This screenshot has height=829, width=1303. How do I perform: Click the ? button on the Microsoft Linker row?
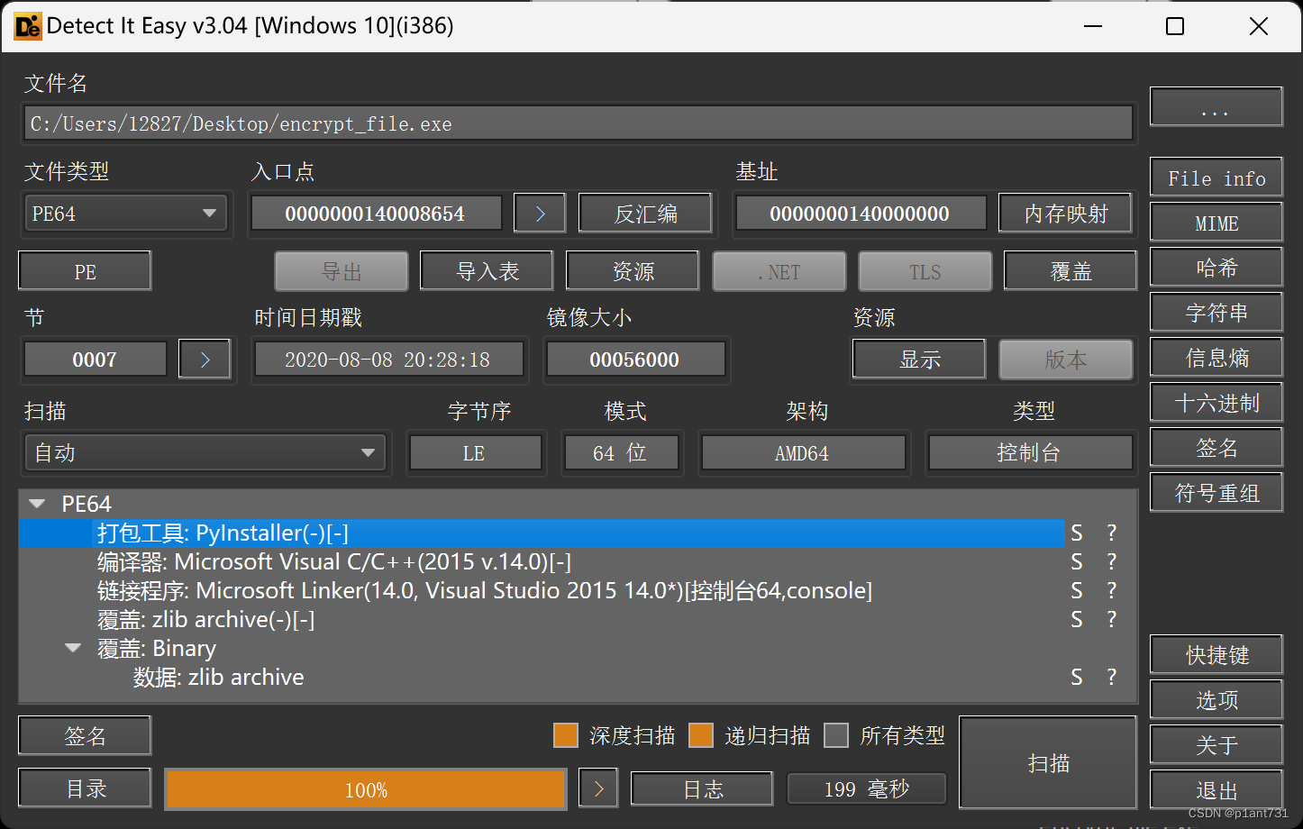tap(1111, 591)
